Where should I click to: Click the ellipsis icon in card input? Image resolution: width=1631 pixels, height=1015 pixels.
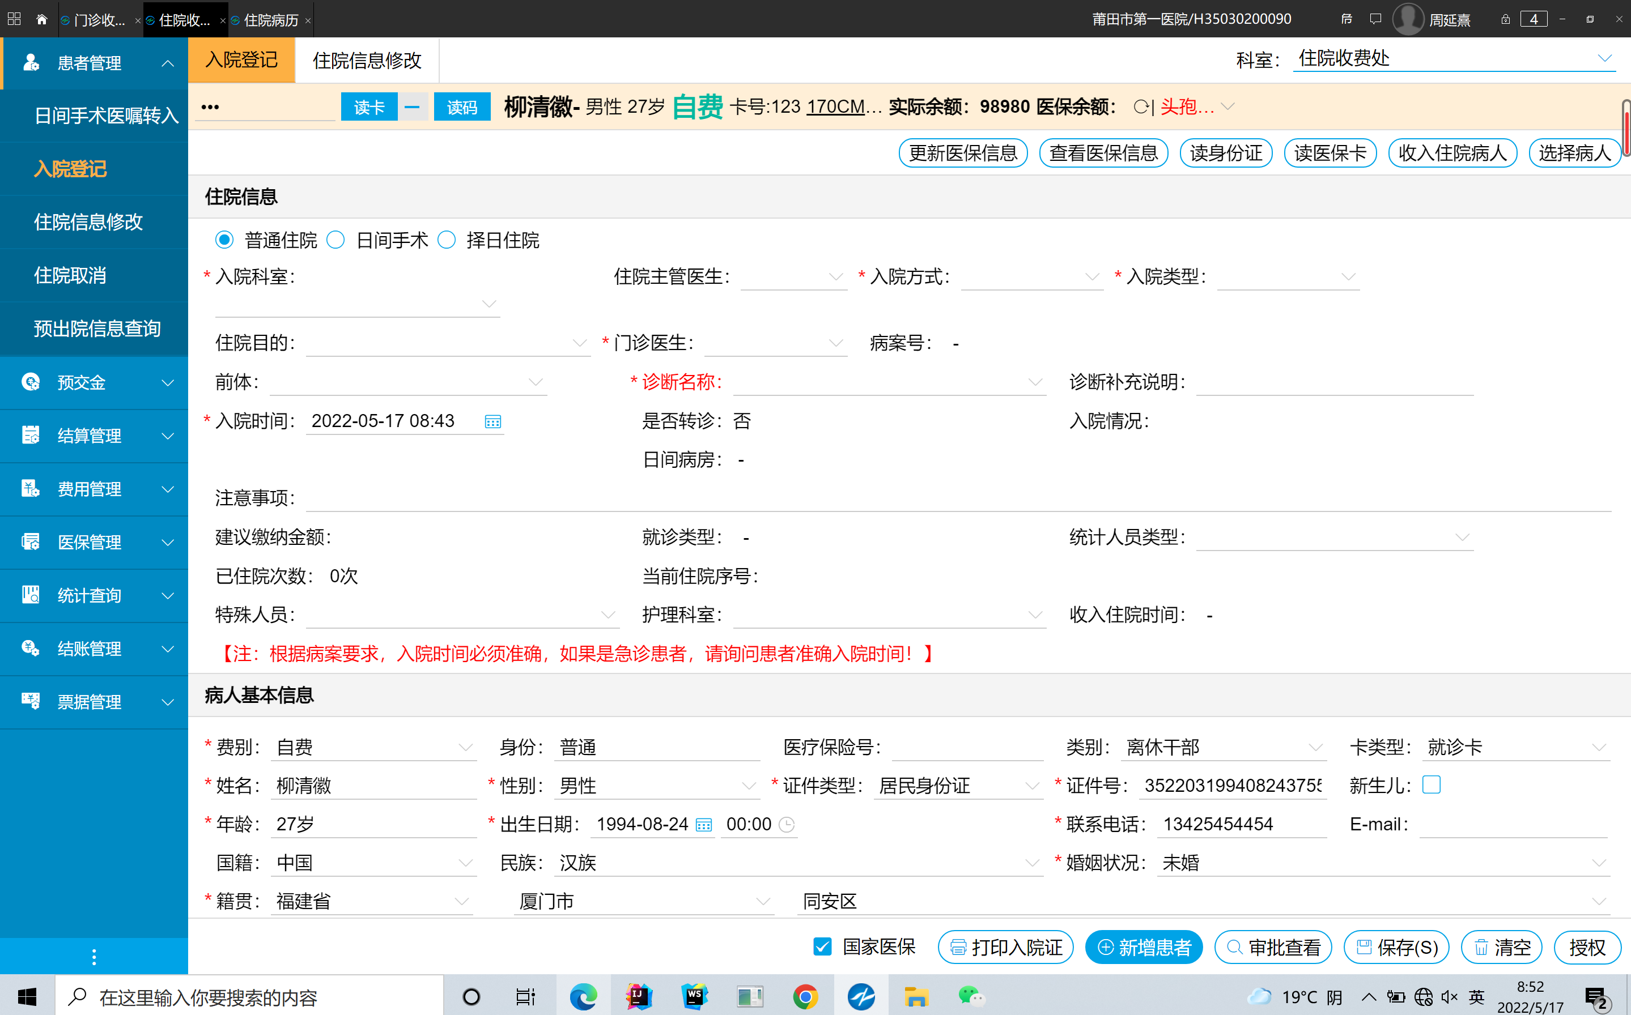point(210,106)
